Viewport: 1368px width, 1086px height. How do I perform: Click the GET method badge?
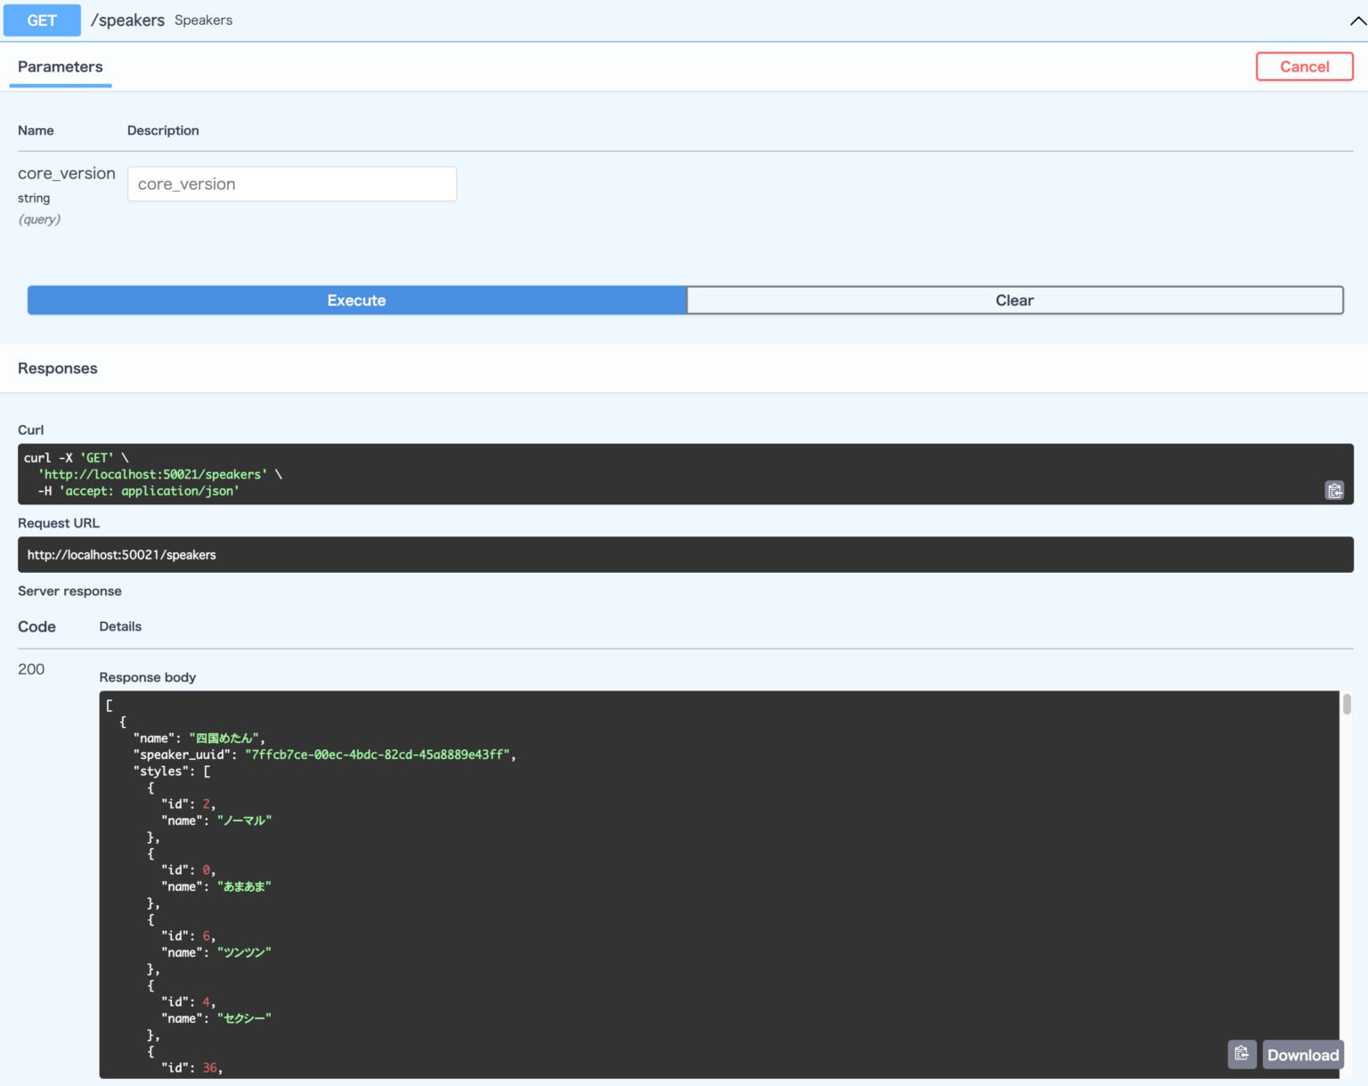click(x=41, y=20)
